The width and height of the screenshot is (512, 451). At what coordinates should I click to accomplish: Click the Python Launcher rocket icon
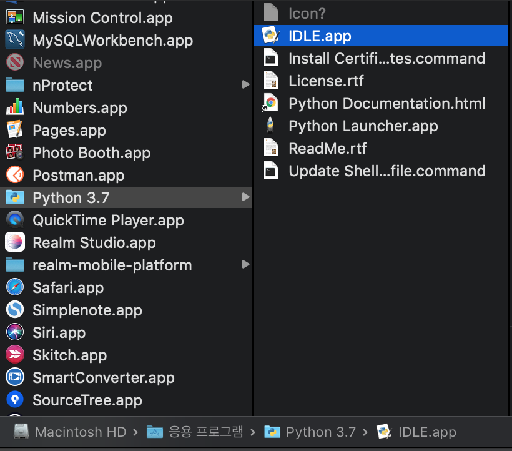[270, 126]
